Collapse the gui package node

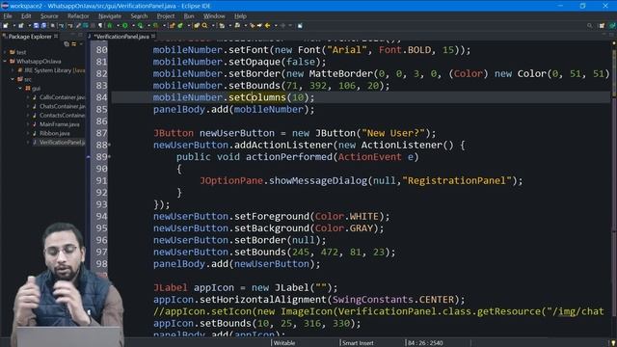coord(20,88)
